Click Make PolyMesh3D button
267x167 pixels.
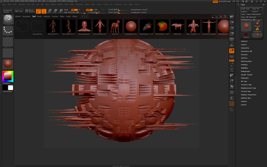tap(254, 14)
